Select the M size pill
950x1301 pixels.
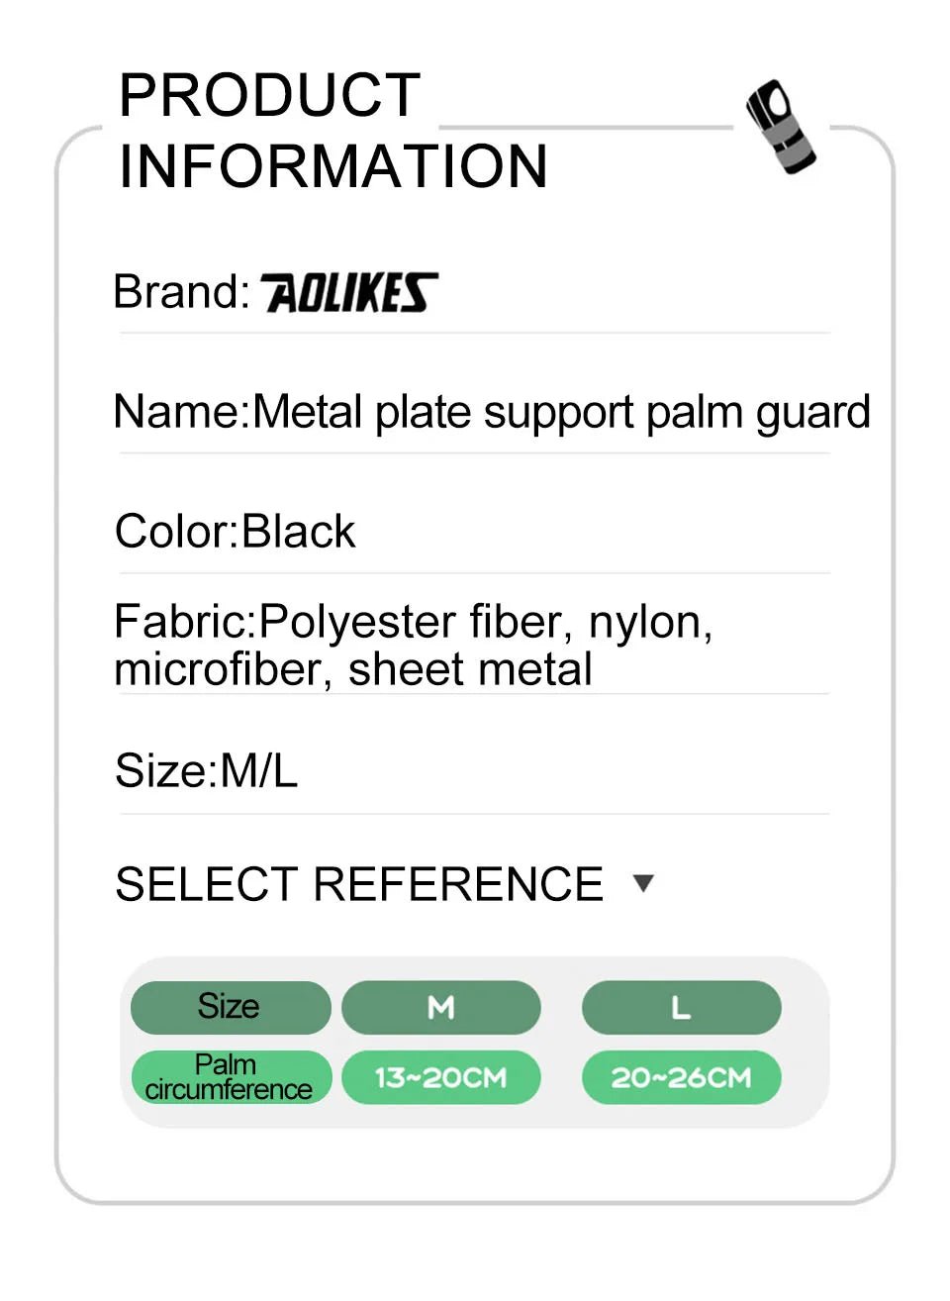coord(441,1007)
